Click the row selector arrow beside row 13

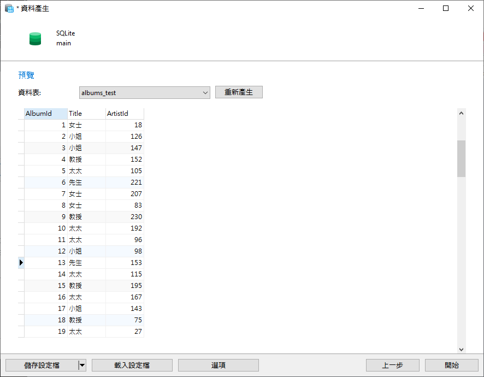[21, 262]
